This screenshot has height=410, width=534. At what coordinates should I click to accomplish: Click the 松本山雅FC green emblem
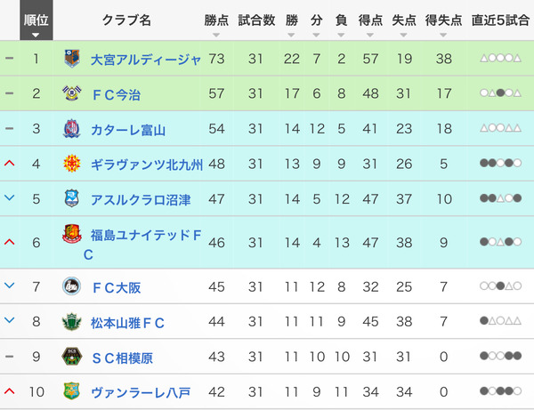pos(72,322)
